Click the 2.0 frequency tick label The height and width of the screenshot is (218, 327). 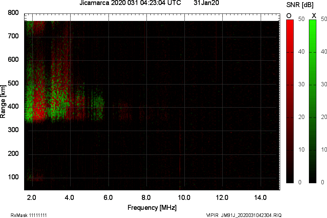[32, 197]
